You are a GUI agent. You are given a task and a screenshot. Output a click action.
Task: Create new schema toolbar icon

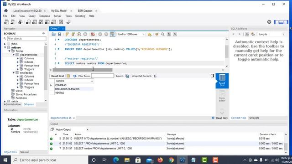pyautogui.click(x=28, y=22)
